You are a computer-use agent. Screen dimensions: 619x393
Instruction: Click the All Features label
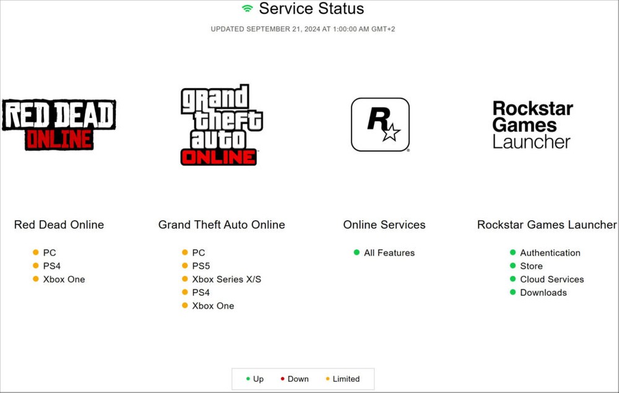tap(389, 253)
